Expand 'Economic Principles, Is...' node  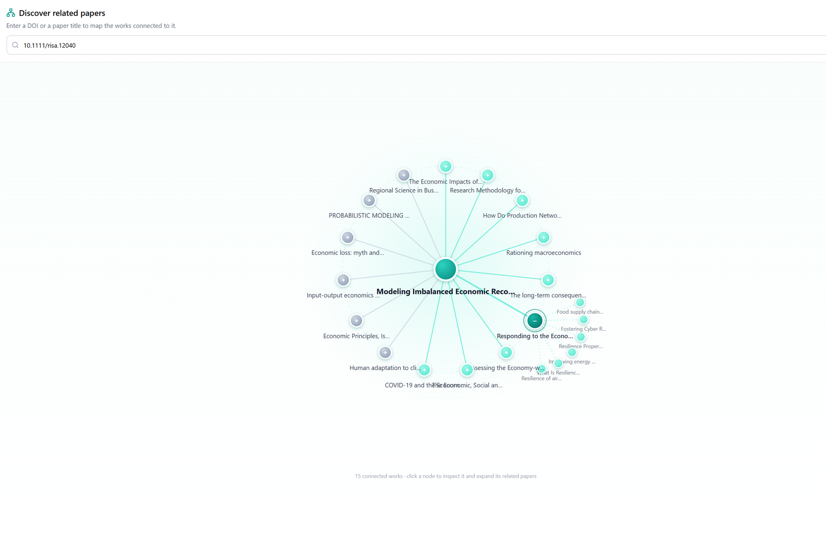click(x=356, y=321)
